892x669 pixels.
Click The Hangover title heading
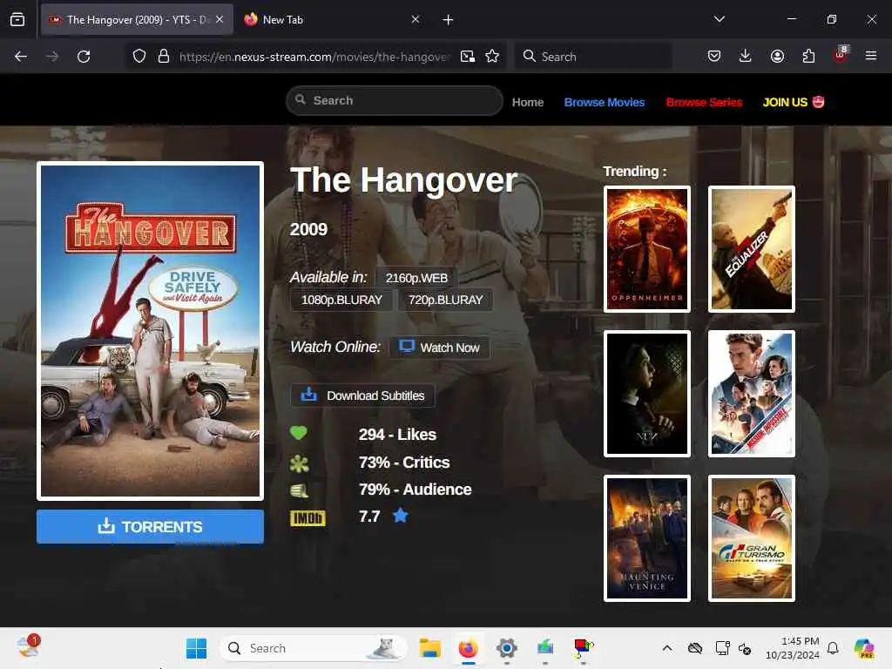[404, 180]
